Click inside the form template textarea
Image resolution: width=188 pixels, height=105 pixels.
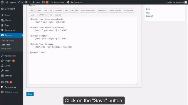(x=83, y=51)
